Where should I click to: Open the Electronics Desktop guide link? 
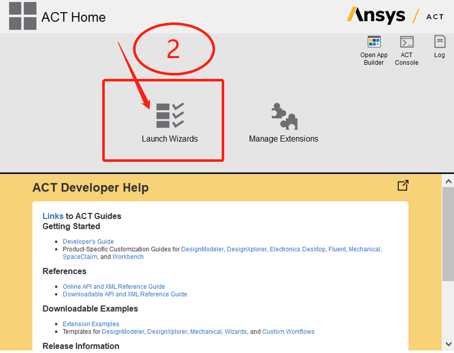(298, 249)
